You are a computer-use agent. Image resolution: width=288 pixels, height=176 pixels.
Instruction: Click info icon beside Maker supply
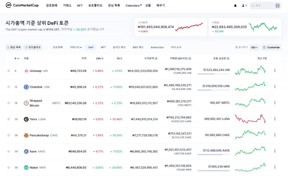coord(210,166)
